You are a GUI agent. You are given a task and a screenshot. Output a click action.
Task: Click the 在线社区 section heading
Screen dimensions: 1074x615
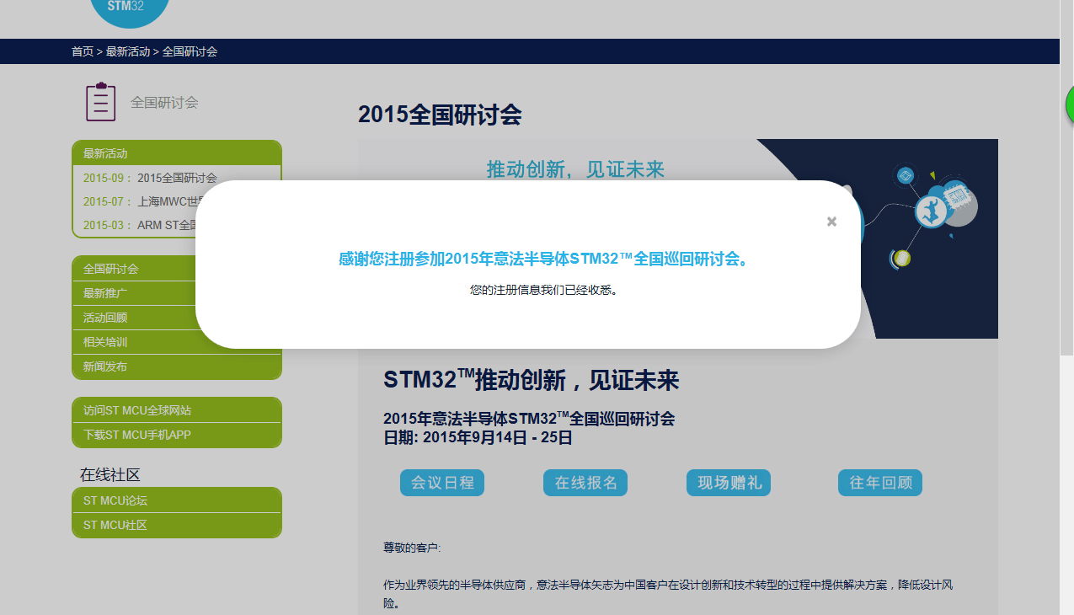click(110, 474)
